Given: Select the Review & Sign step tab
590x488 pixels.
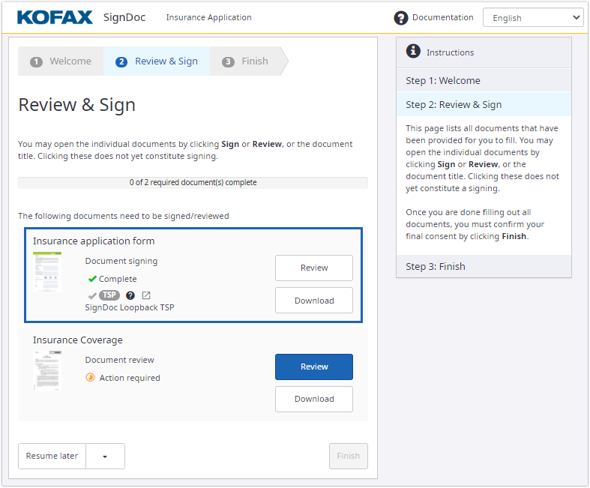Looking at the screenshot, I should tap(157, 61).
